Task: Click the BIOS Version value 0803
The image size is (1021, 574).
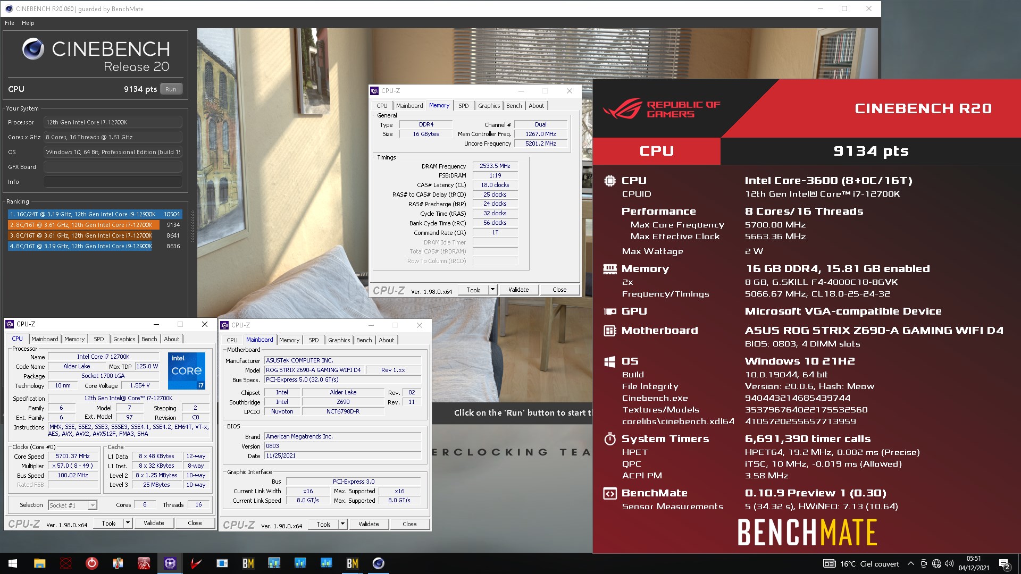Action: [343, 446]
